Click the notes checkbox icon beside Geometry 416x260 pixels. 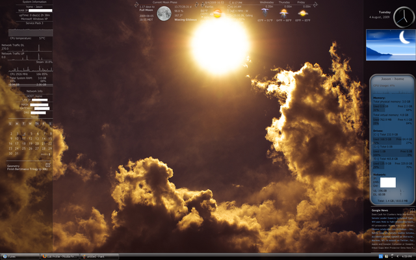(x=47, y=165)
